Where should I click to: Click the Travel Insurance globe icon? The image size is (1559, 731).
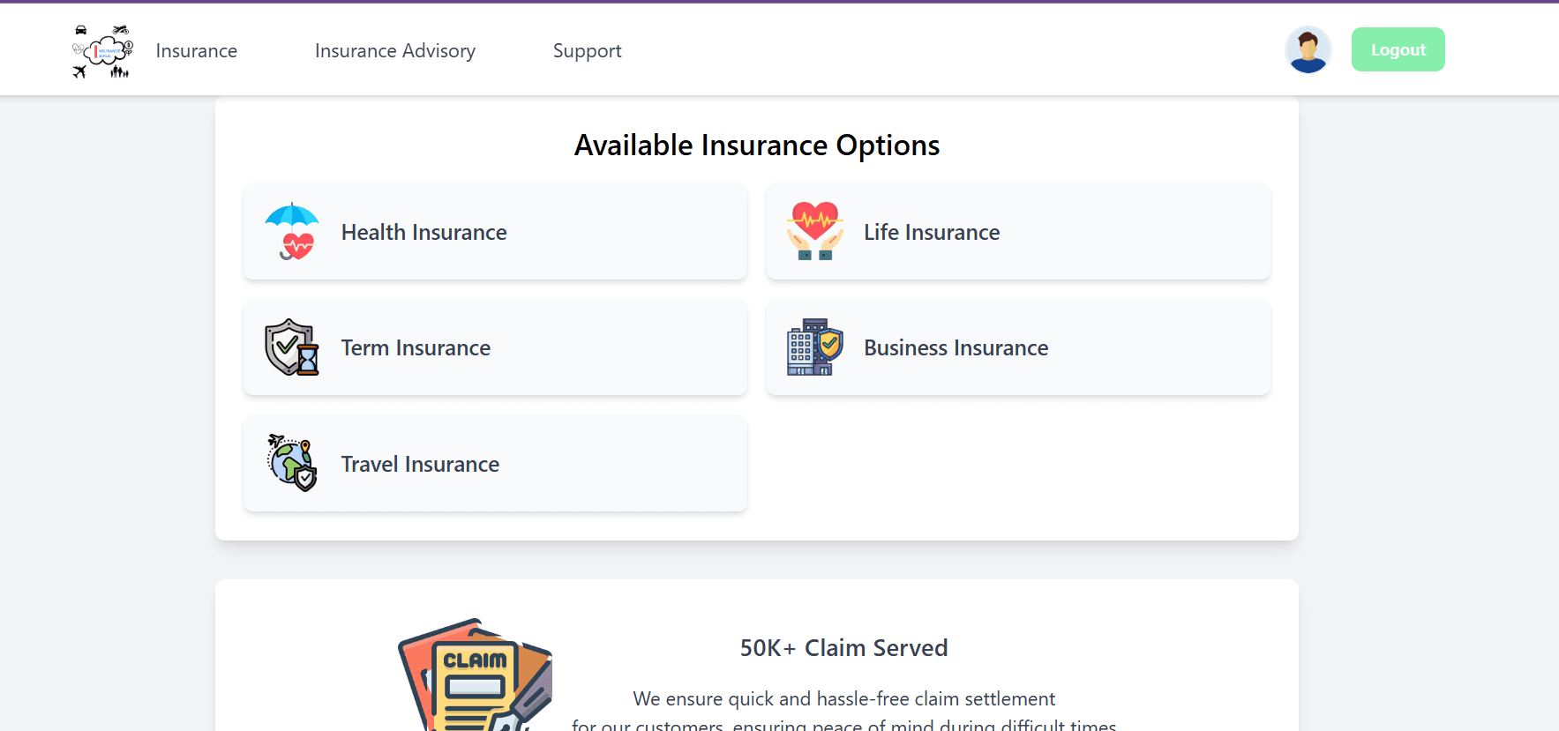(x=292, y=463)
